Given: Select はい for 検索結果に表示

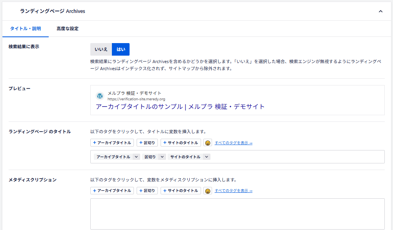Looking at the screenshot, I should (x=121, y=49).
